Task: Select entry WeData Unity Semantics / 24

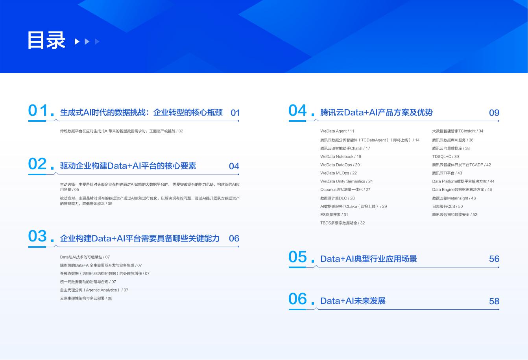Action: point(347,181)
